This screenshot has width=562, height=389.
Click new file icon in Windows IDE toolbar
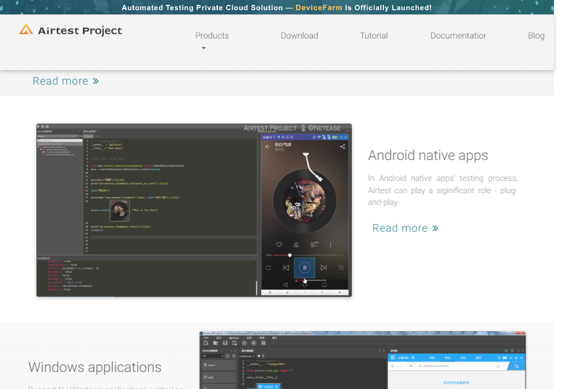tap(206, 343)
